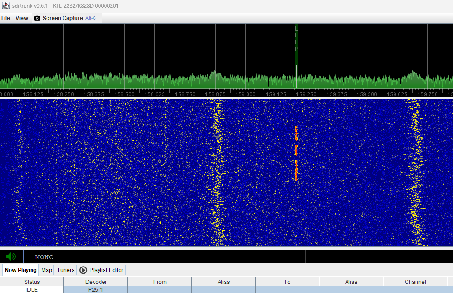Screen dimensions: 453x293
Task: Open the View menu
Action: tap(21, 18)
